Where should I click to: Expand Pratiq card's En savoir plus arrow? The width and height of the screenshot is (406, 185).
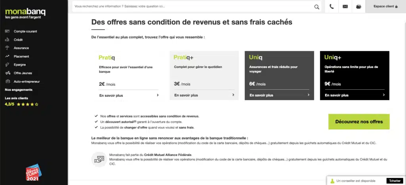[x=157, y=95]
